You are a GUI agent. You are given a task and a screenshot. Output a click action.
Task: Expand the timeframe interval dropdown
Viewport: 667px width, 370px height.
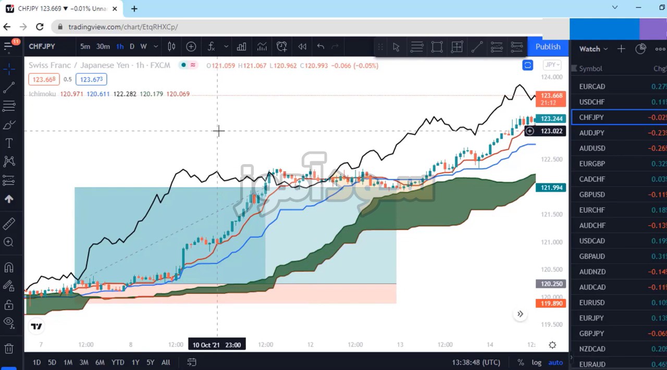click(156, 47)
